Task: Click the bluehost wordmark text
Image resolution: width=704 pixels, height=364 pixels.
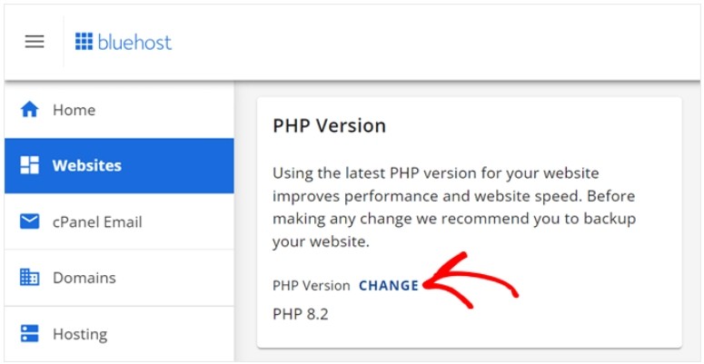Action: click(135, 42)
